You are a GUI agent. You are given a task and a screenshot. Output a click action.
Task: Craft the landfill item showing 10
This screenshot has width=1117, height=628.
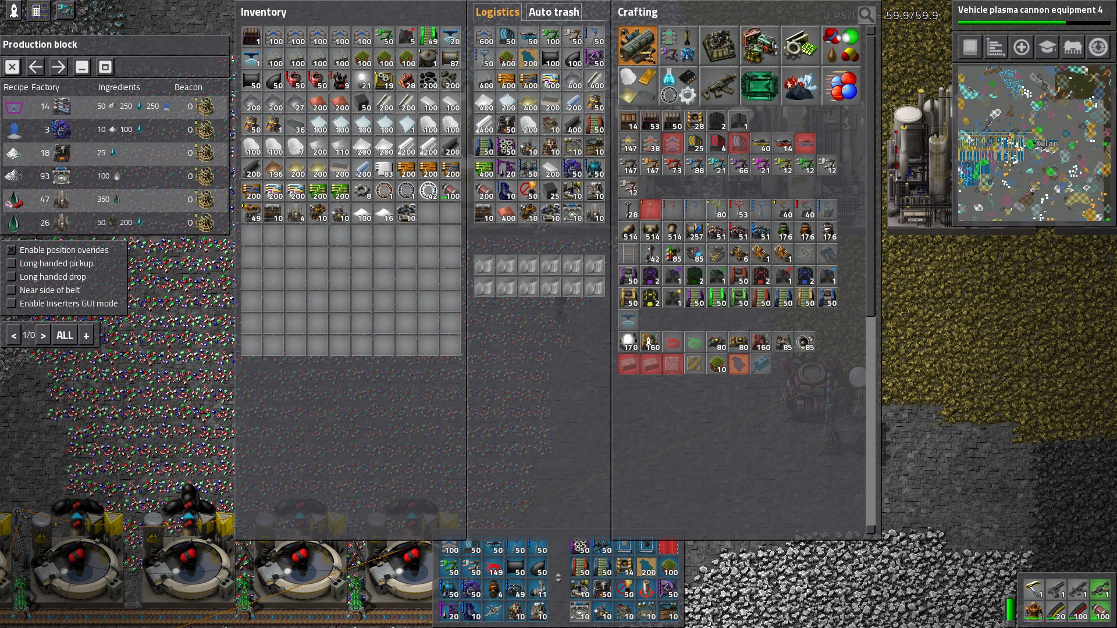click(717, 365)
